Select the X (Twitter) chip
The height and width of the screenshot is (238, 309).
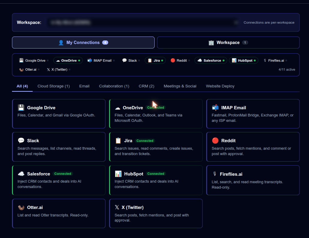click(x=58, y=69)
